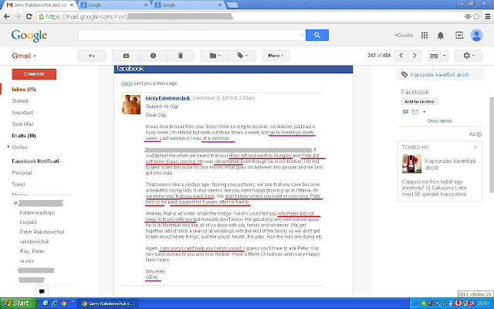This screenshot has width=494, height=309.
Task: Open the Gmail product dropdown
Action: (24, 56)
